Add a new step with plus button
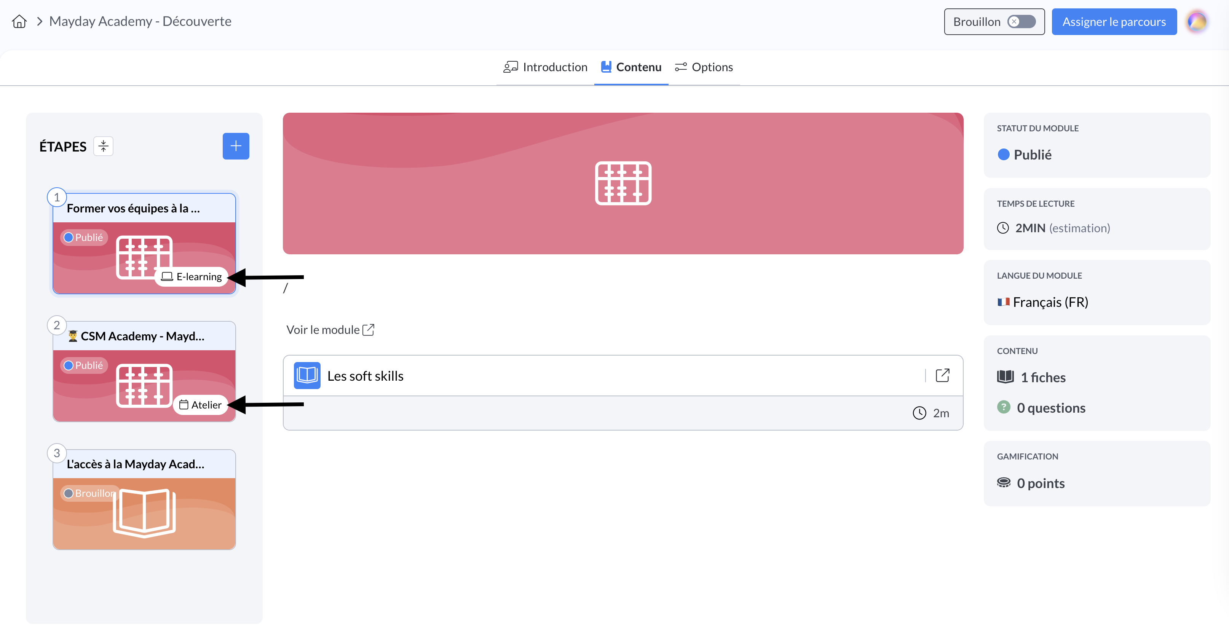The image size is (1229, 635). click(x=236, y=146)
